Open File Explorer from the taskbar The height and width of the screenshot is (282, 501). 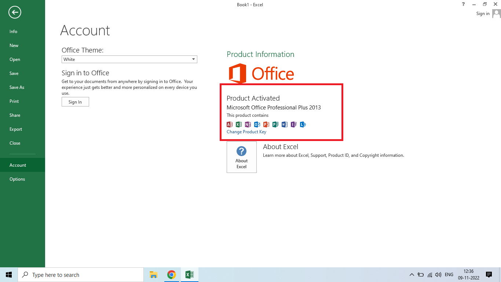pyautogui.click(x=153, y=275)
